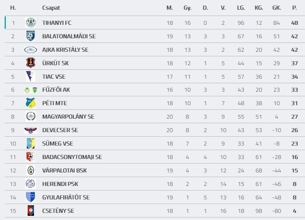Click the Devecser SE eagle logo
The image size is (305, 220).
pos(31,130)
